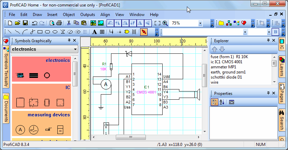Paste from clipboard icon
This screenshot has height=150, width=288.
coord(84,23)
